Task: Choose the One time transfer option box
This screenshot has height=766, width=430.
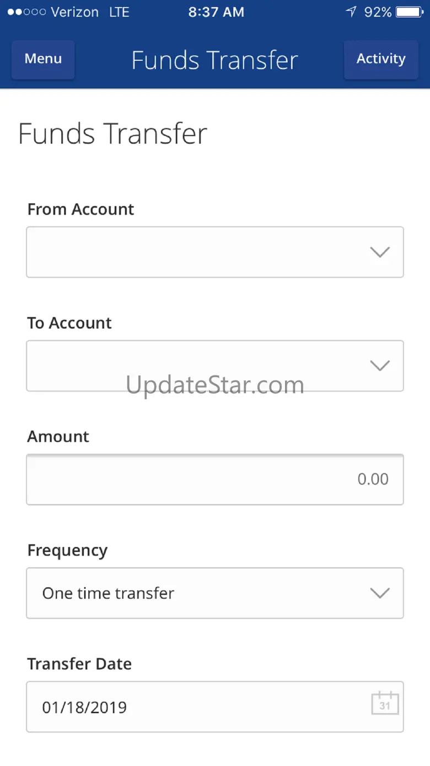Action: click(x=198, y=593)
